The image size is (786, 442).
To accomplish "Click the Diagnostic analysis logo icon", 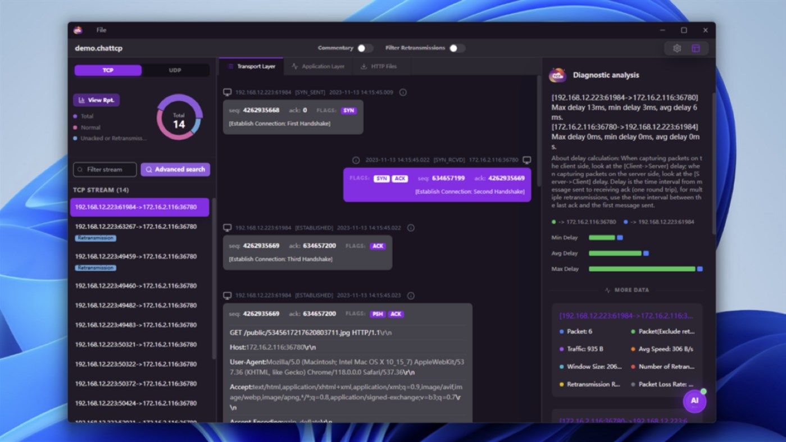I will click(x=558, y=75).
